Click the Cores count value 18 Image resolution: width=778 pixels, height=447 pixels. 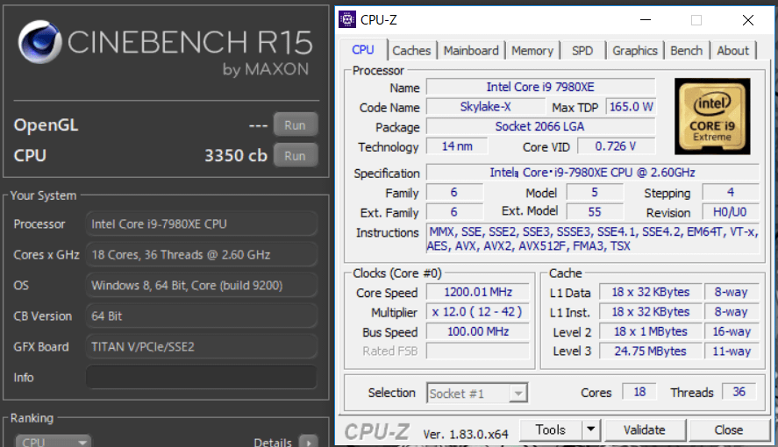click(x=639, y=392)
